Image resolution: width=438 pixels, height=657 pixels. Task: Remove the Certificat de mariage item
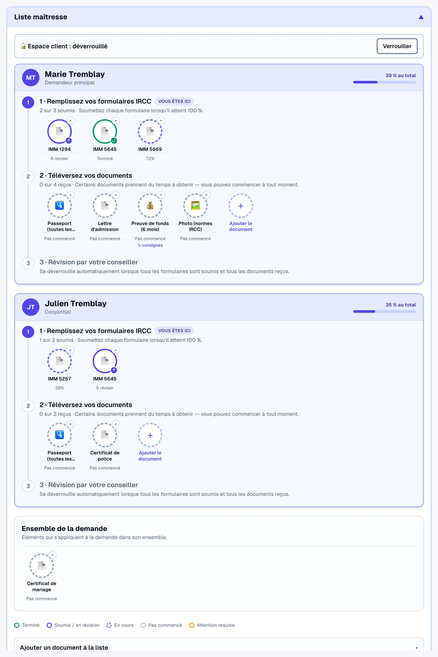53,555
